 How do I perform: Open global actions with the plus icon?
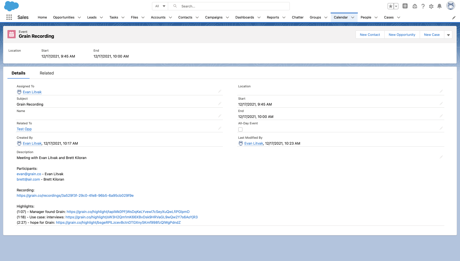coord(405,6)
